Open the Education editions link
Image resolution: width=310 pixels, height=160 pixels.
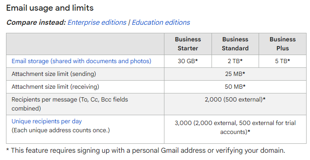161,23
